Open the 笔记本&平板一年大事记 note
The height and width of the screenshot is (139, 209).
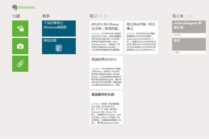[141, 37]
